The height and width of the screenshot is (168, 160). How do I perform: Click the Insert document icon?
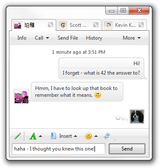[x=53, y=136]
